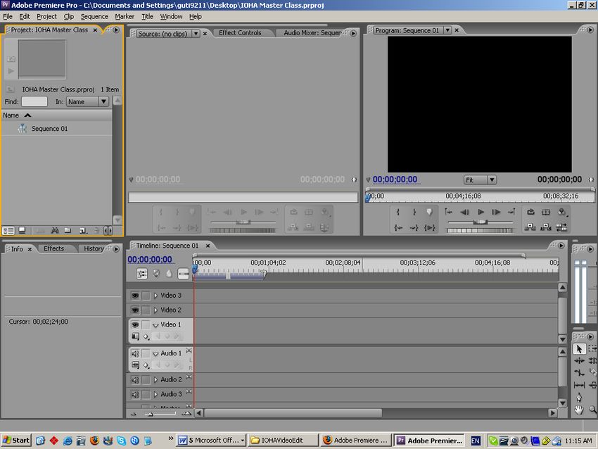Screen dimensions: 598x449
Task: Switch to the Effects tab
Action: point(53,248)
